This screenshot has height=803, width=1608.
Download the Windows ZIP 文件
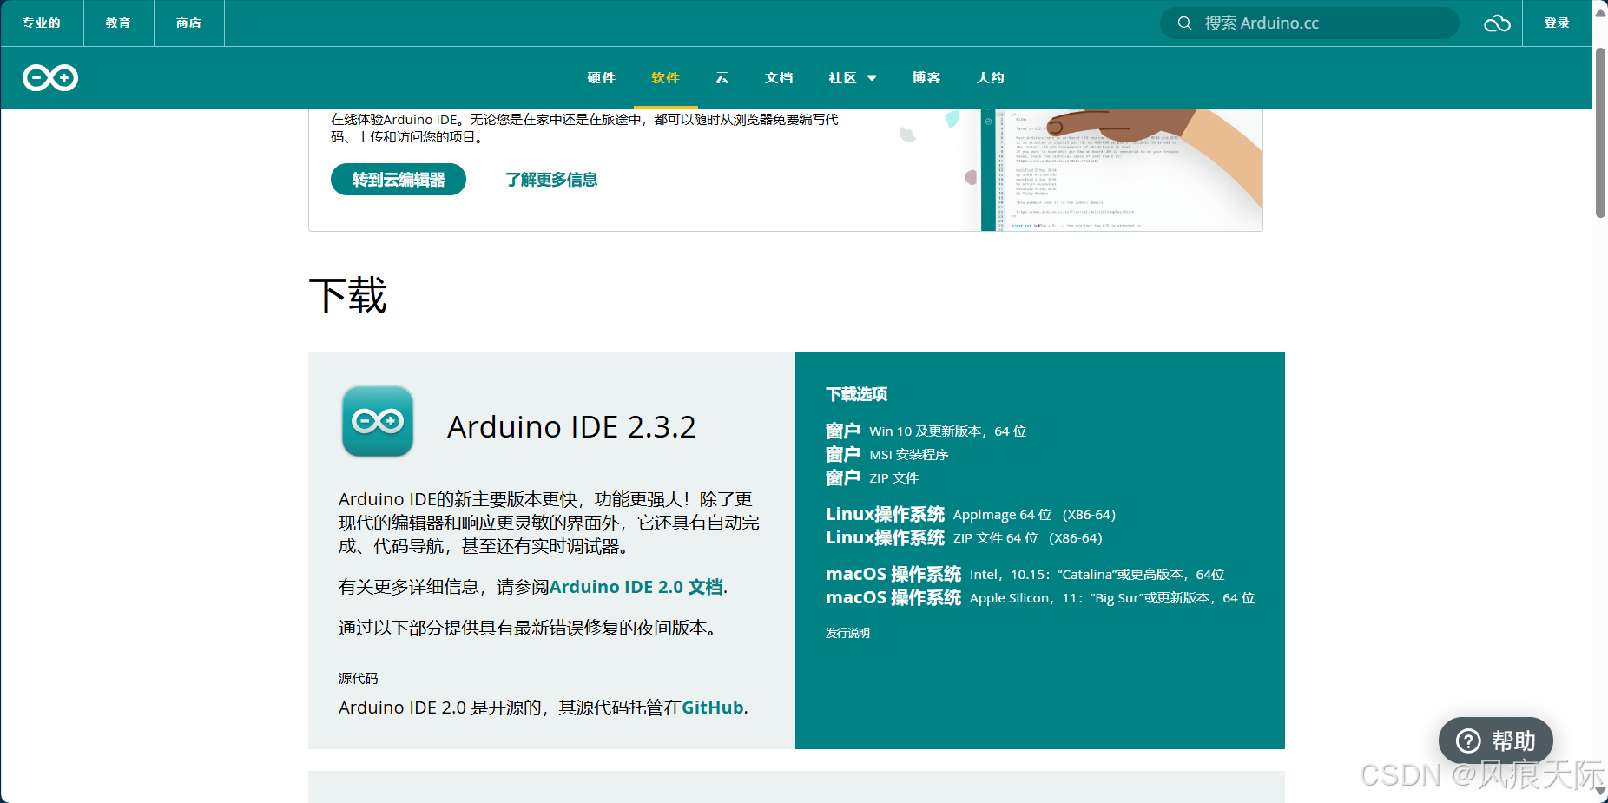(x=872, y=477)
